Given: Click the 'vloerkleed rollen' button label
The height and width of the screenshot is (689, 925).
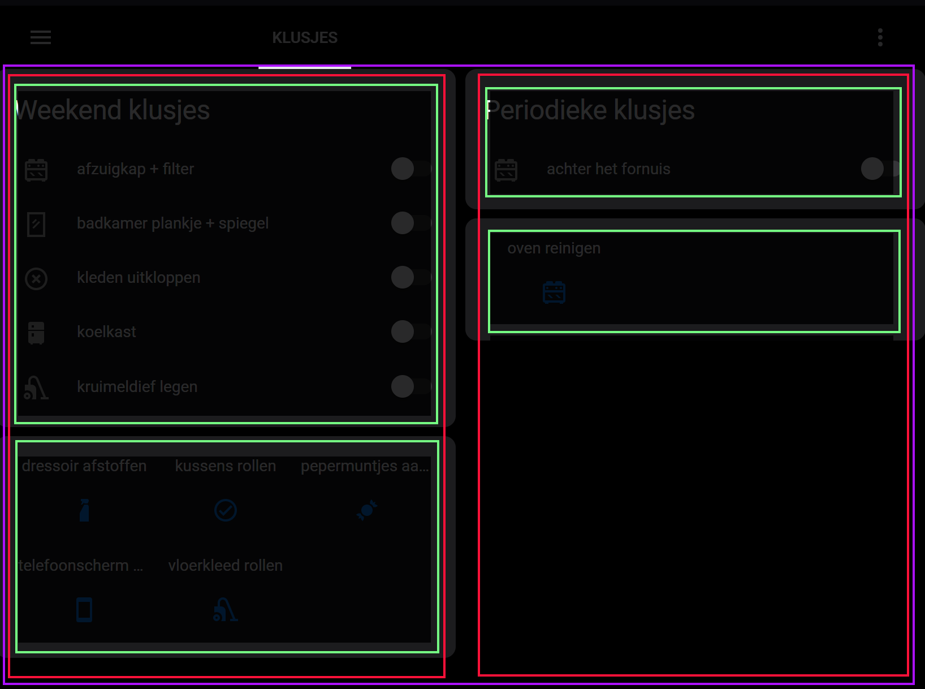Looking at the screenshot, I should (226, 565).
